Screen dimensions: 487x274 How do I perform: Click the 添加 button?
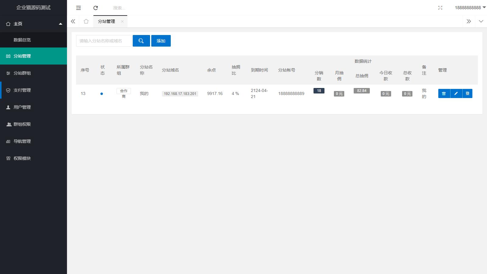[x=161, y=41]
